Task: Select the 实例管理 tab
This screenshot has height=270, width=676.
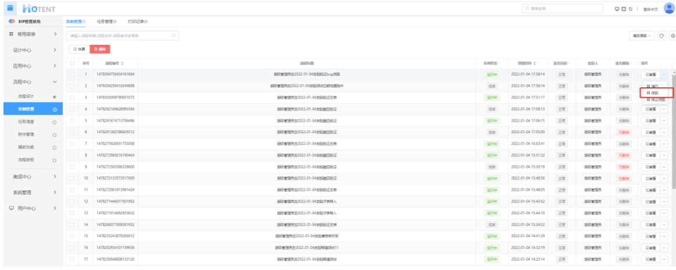Action: [x=76, y=21]
